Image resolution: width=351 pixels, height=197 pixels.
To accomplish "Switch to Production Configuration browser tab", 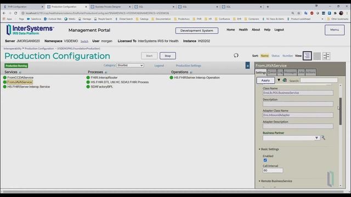I will (x=67, y=7).
